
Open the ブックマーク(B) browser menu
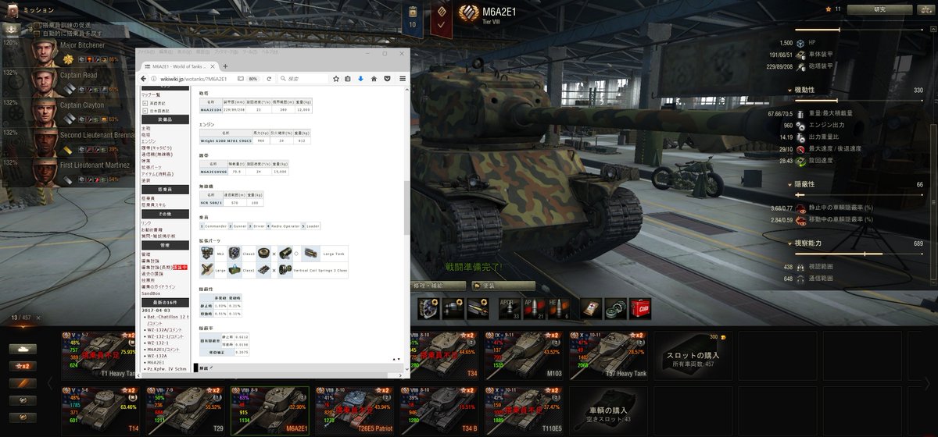click(226, 52)
